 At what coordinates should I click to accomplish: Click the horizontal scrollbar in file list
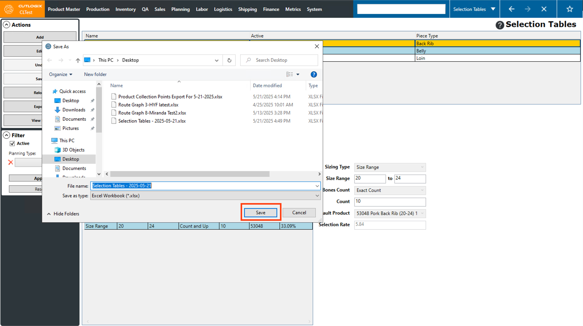pos(190,174)
